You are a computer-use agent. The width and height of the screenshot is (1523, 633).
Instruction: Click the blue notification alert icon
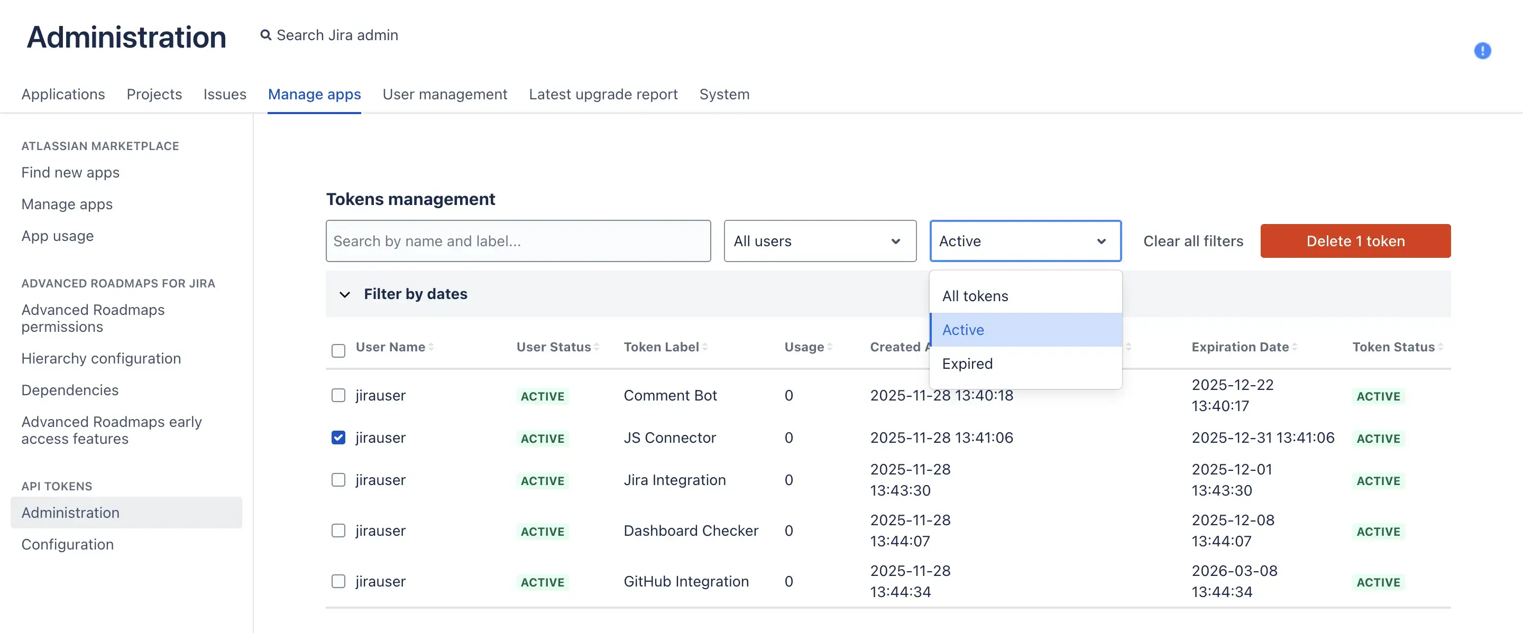click(1482, 51)
